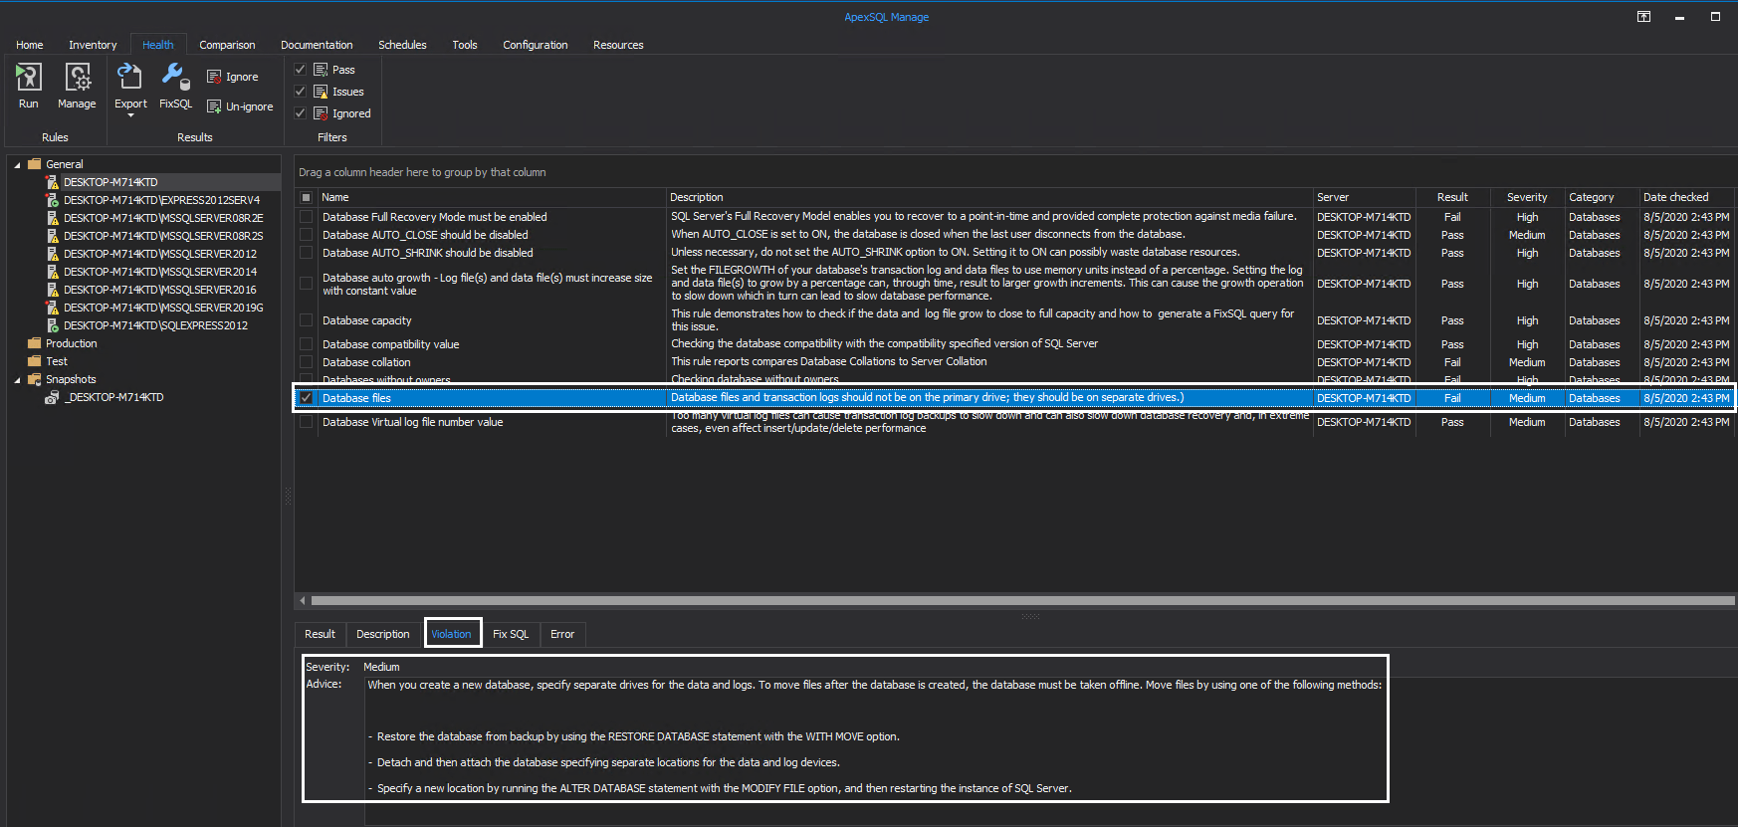This screenshot has width=1738, height=827.
Task: Open the Schedules ribbon tab
Action: pos(402,45)
